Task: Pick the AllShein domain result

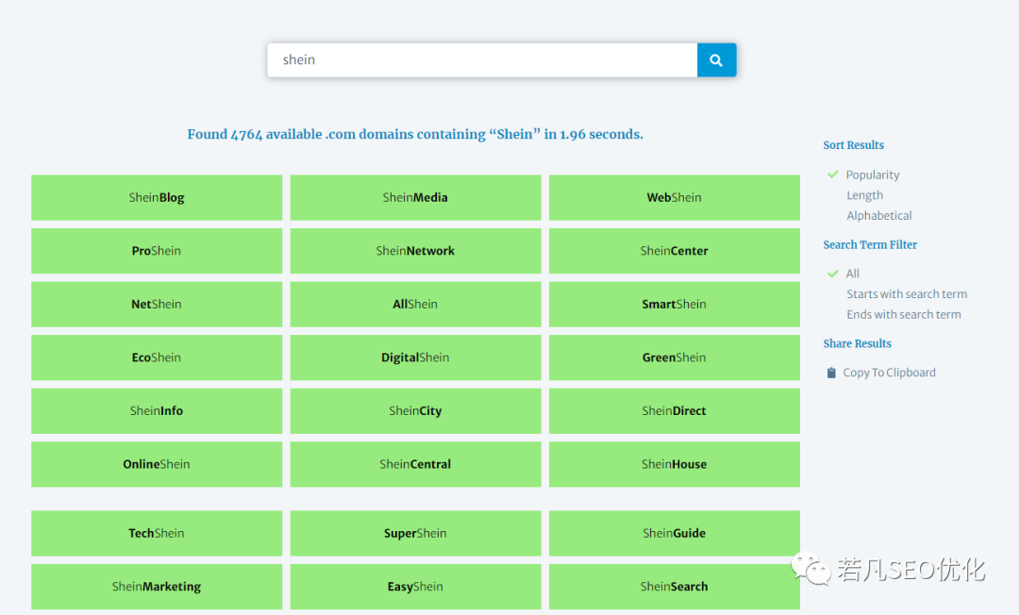Action: (415, 304)
